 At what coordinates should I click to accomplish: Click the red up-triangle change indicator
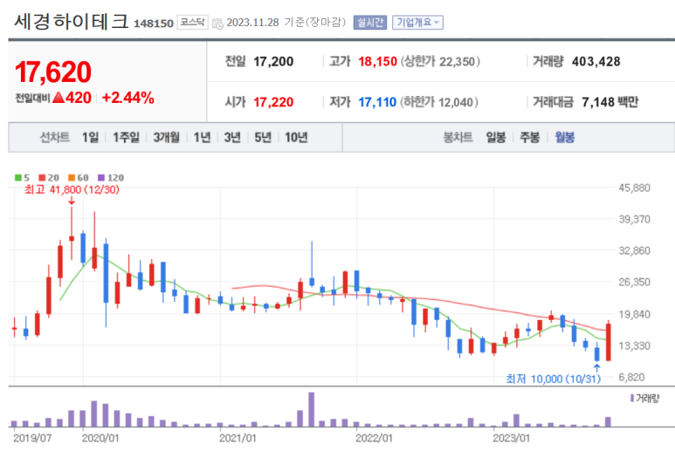click(59, 98)
